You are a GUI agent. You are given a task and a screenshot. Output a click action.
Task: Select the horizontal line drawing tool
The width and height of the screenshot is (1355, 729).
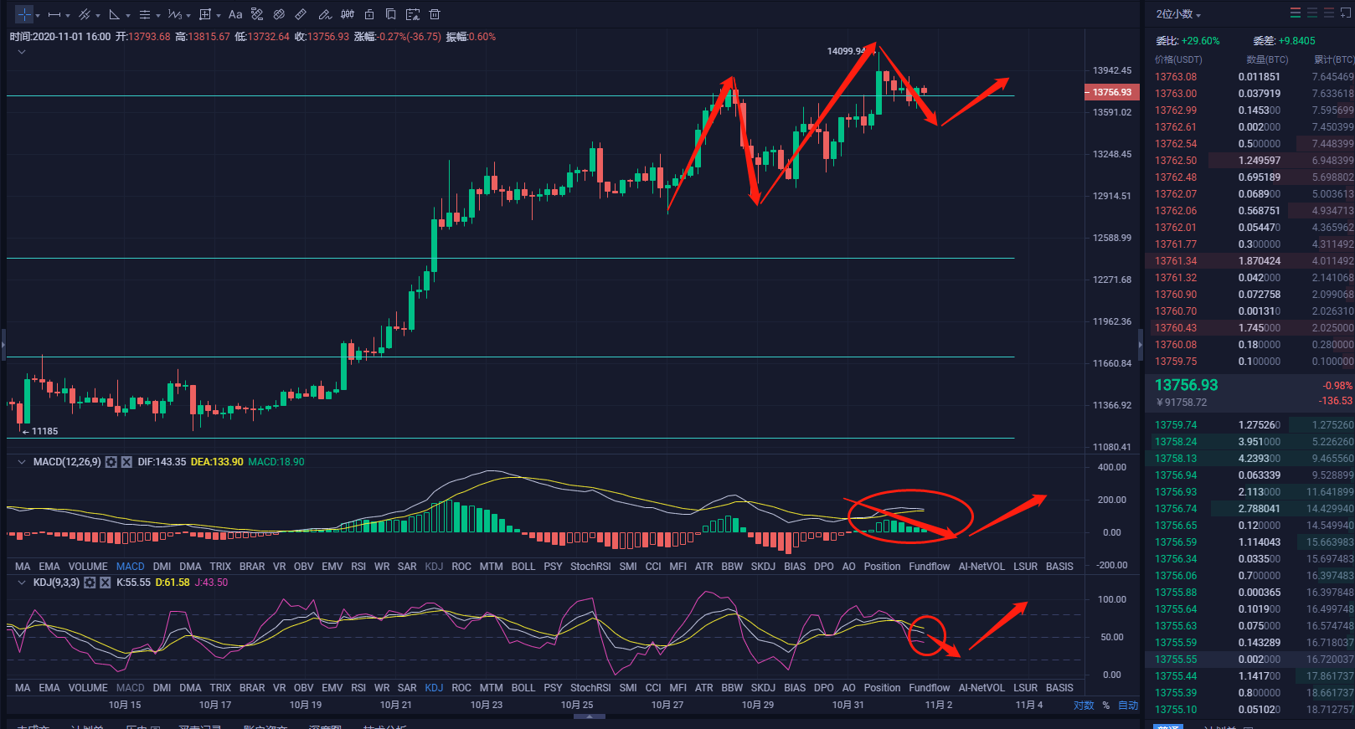coord(54,14)
